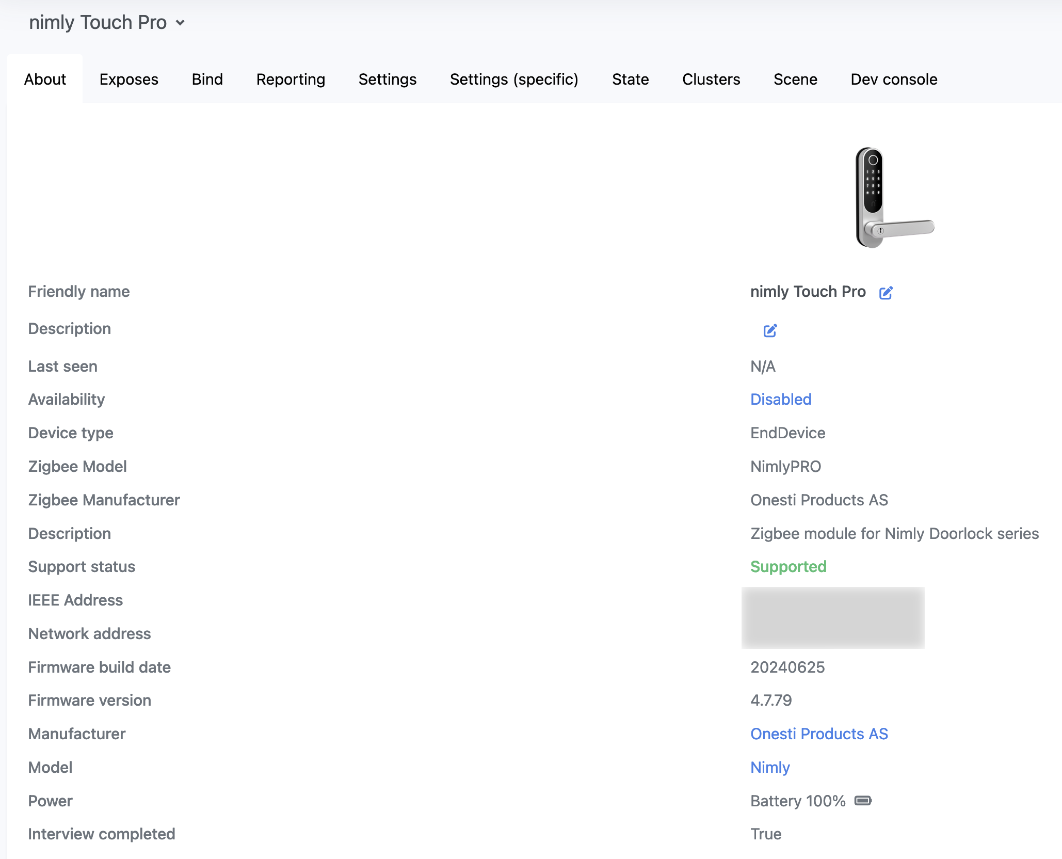This screenshot has height=859, width=1062.
Task: Open the Bind tab
Action: (207, 79)
